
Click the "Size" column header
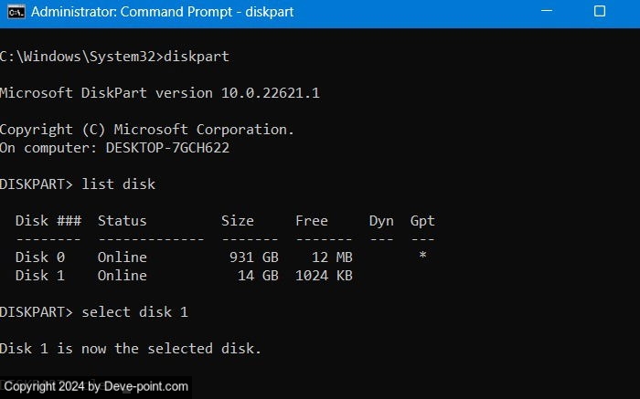(x=238, y=221)
